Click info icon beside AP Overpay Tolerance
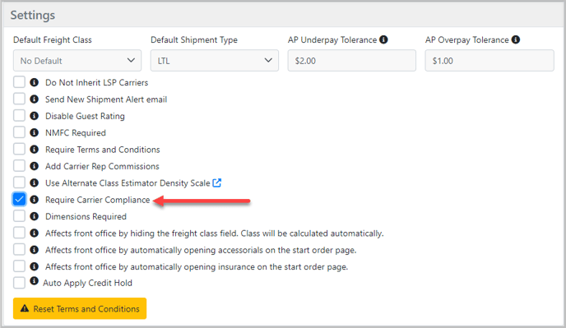This screenshot has width=566, height=328. [x=516, y=39]
